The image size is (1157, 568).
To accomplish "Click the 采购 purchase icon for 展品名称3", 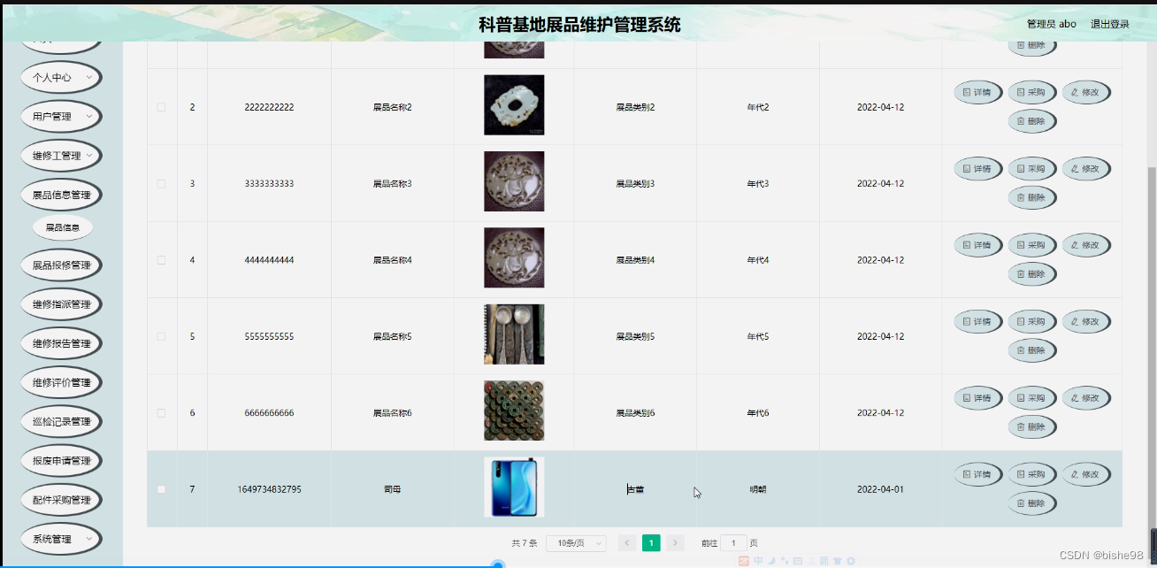I will point(1031,168).
